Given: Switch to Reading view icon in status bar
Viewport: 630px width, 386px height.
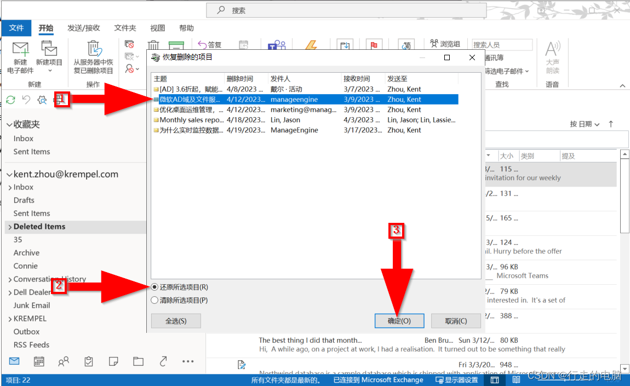Looking at the screenshot, I should 516,379.
